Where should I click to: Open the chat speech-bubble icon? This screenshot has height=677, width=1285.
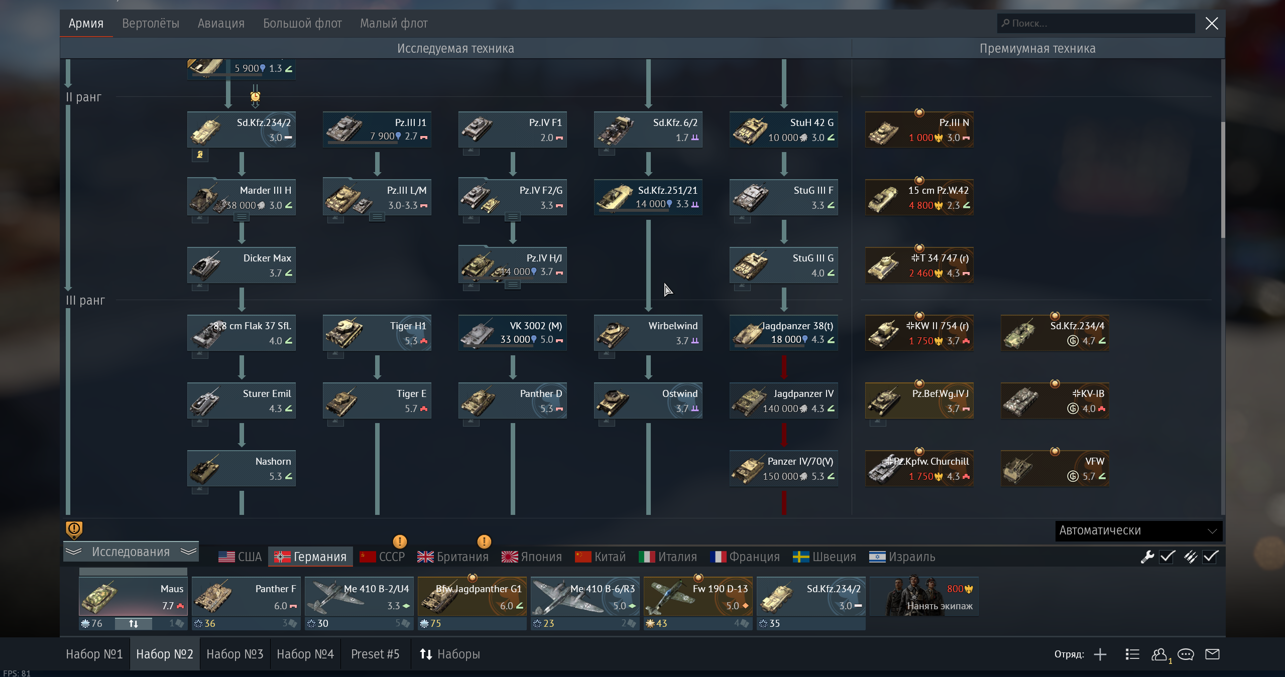pyautogui.click(x=1186, y=654)
